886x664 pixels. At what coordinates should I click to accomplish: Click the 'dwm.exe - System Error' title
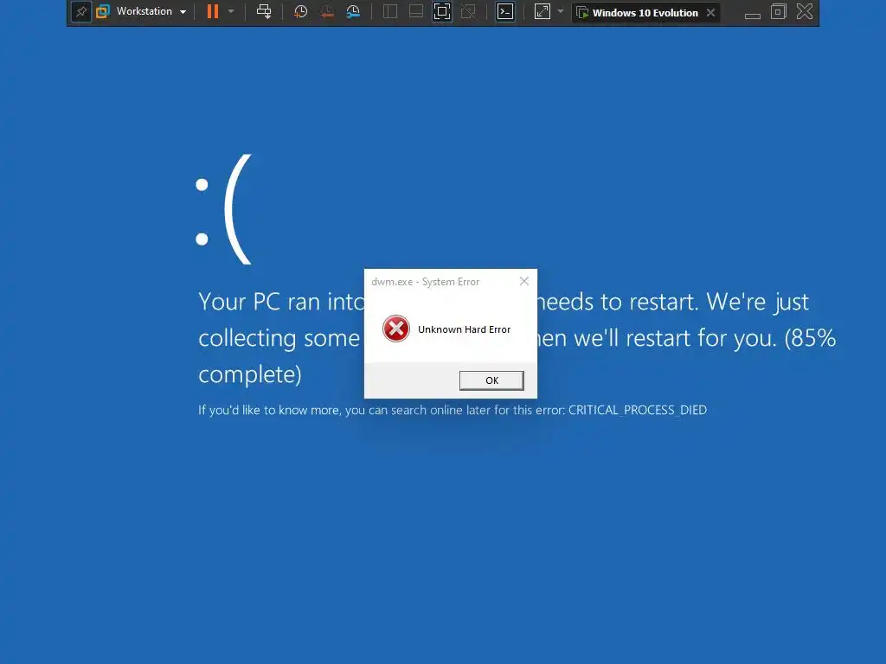426,282
